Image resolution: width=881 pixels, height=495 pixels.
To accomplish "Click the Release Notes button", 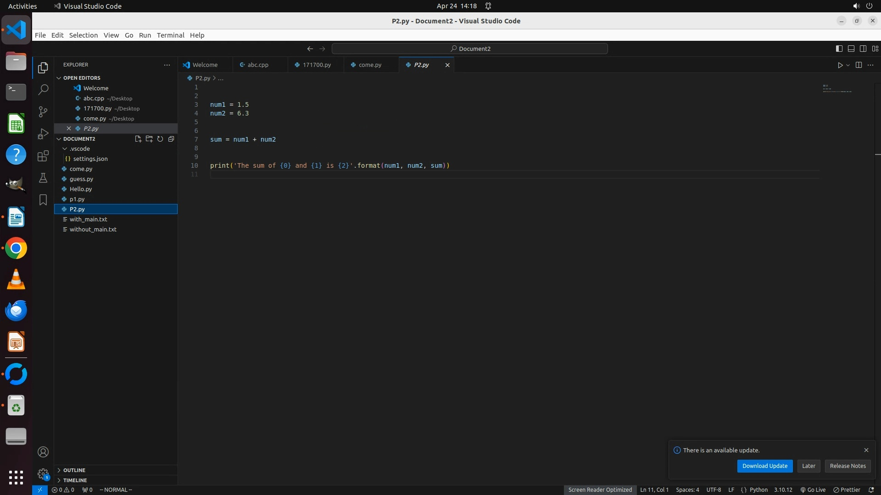I will pyautogui.click(x=848, y=466).
